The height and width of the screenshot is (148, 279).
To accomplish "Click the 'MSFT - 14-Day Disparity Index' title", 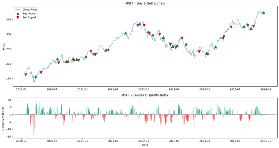I will [145, 95].
